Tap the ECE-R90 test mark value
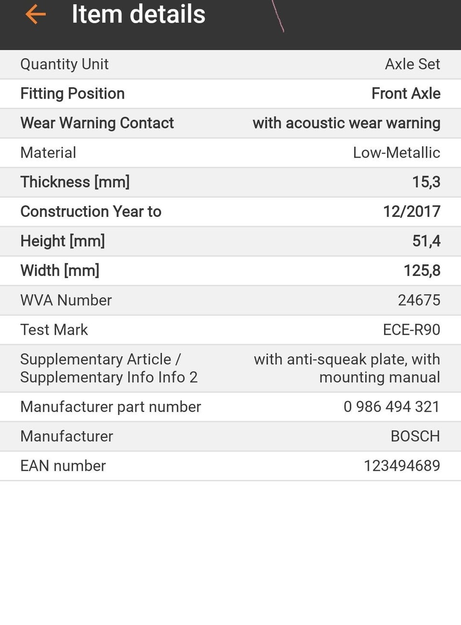The image size is (461, 625). coord(411,330)
